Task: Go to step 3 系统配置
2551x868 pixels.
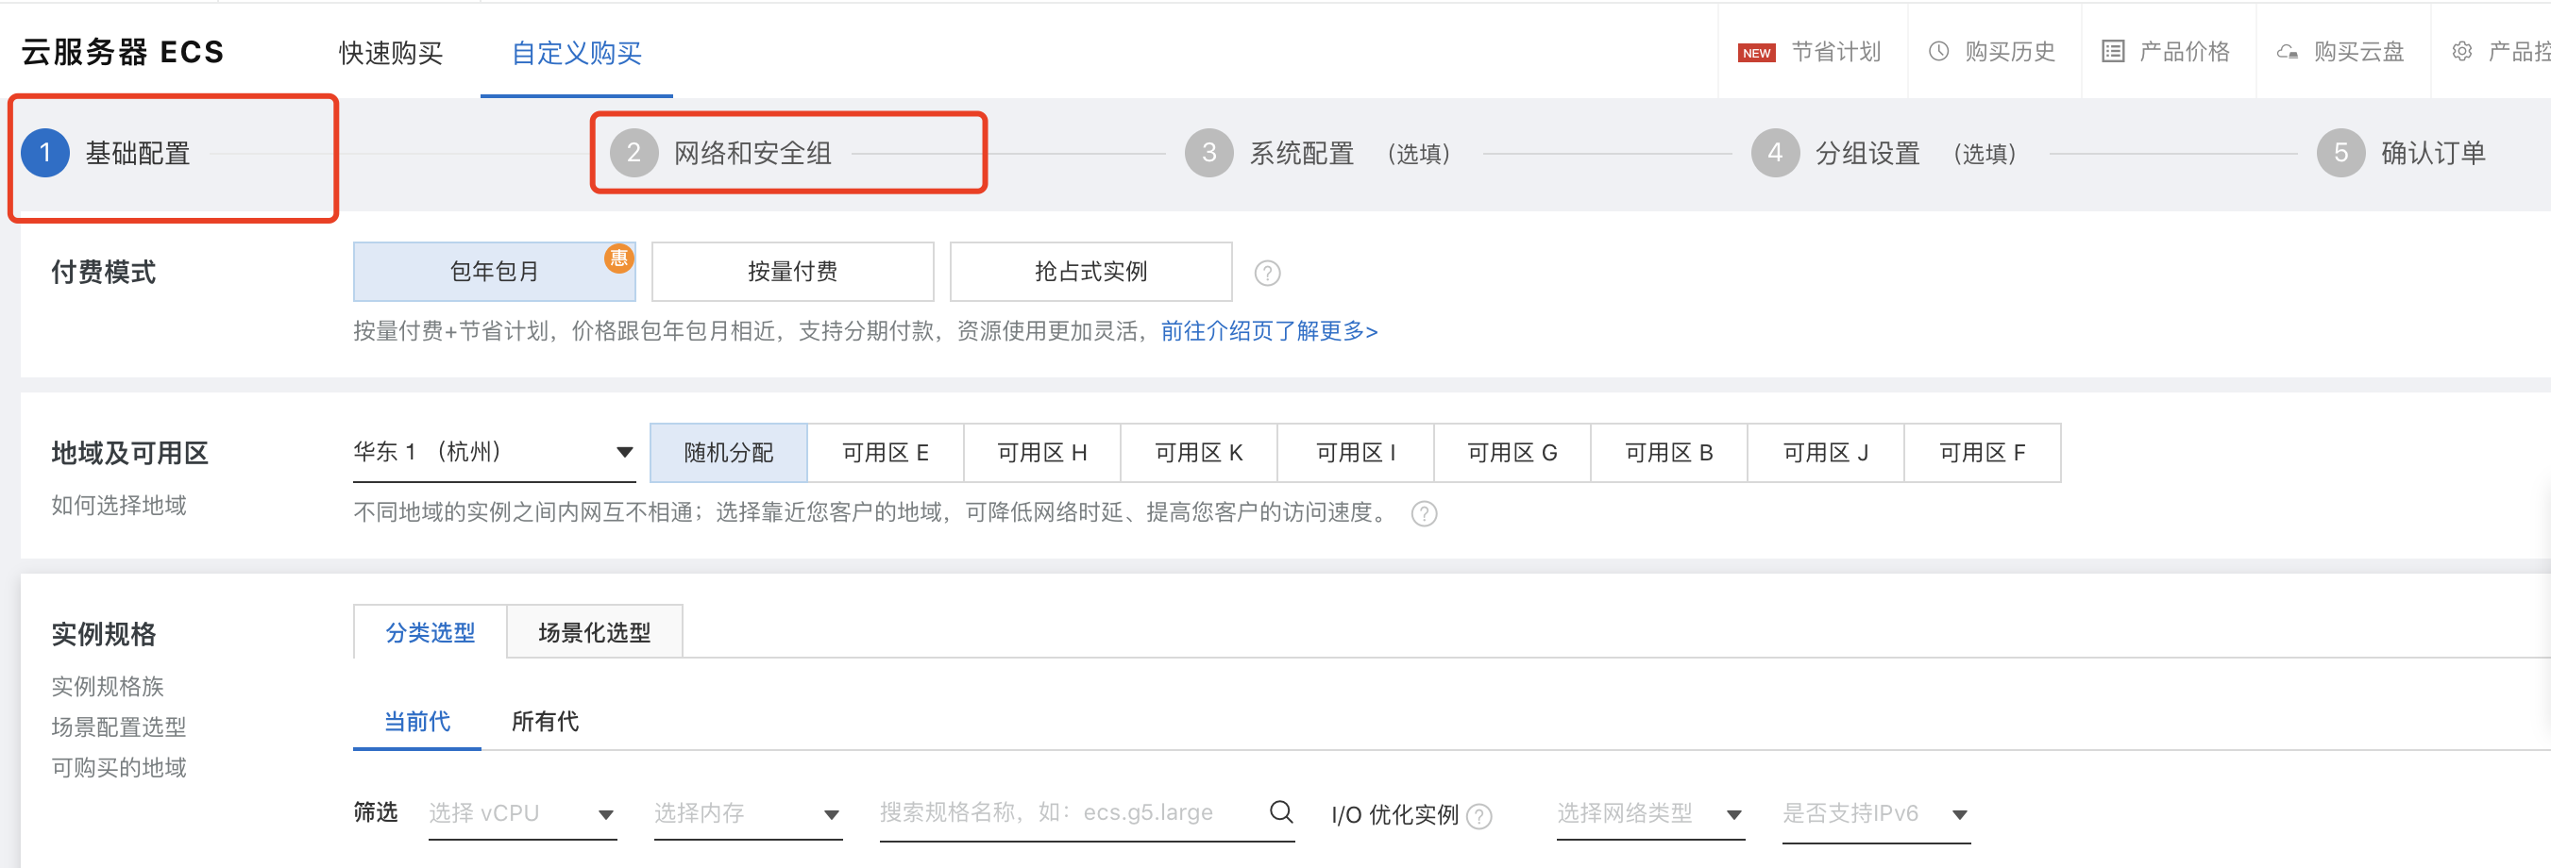Action: tap(1300, 154)
